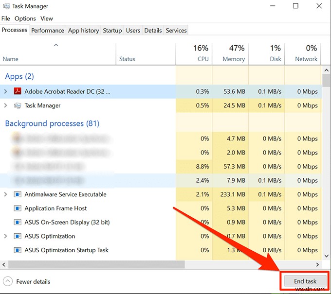Image resolution: width=331 pixels, height=294 pixels.
Task: Click the ASUS On-Screen Display icon
Action: [18, 222]
